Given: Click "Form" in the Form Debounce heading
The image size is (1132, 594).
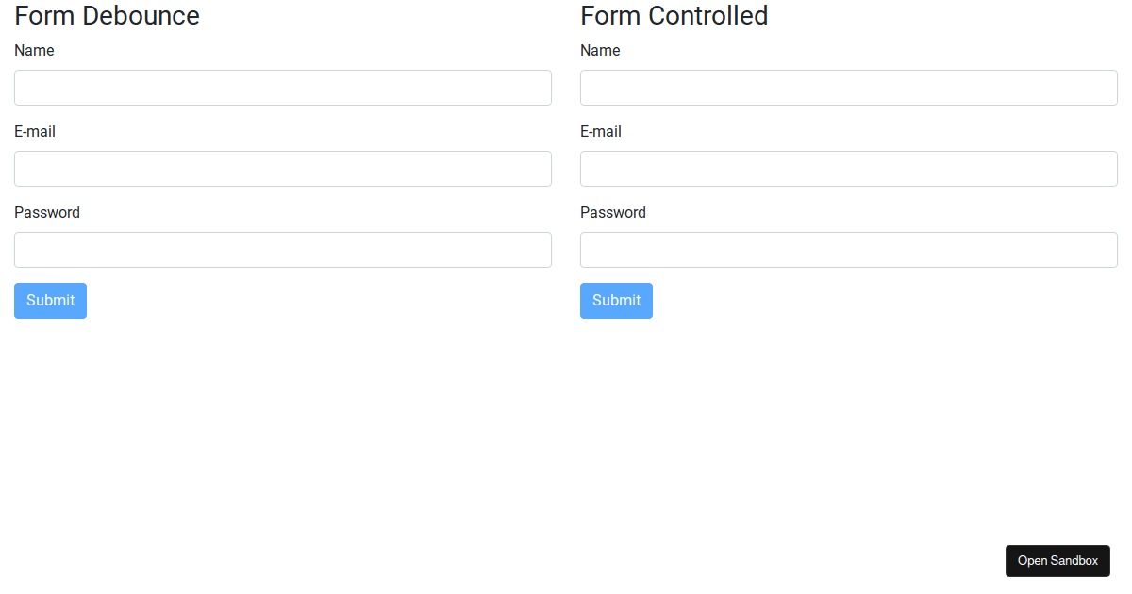Looking at the screenshot, I should click(x=44, y=16).
